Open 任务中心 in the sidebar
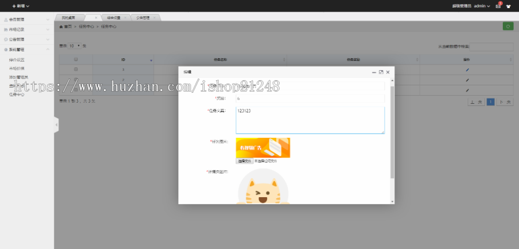The width and height of the screenshot is (519, 249). click(x=17, y=94)
